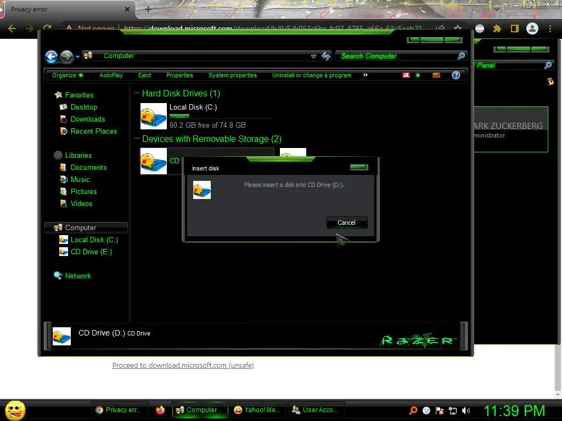The height and width of the screenshot is (421, 562).
Task: Bookmark this page with the star icon
Action: [458, 28]
